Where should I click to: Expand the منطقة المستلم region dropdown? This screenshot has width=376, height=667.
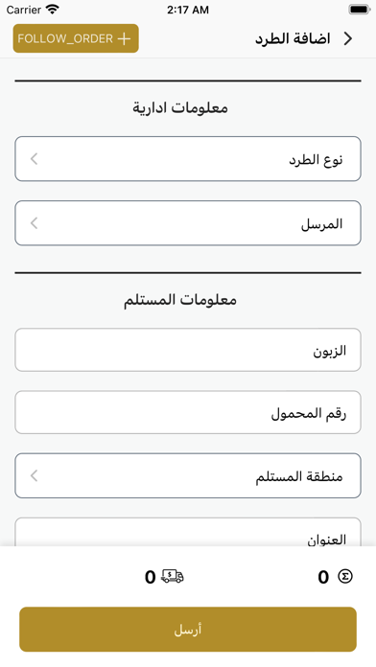(188, 475)
